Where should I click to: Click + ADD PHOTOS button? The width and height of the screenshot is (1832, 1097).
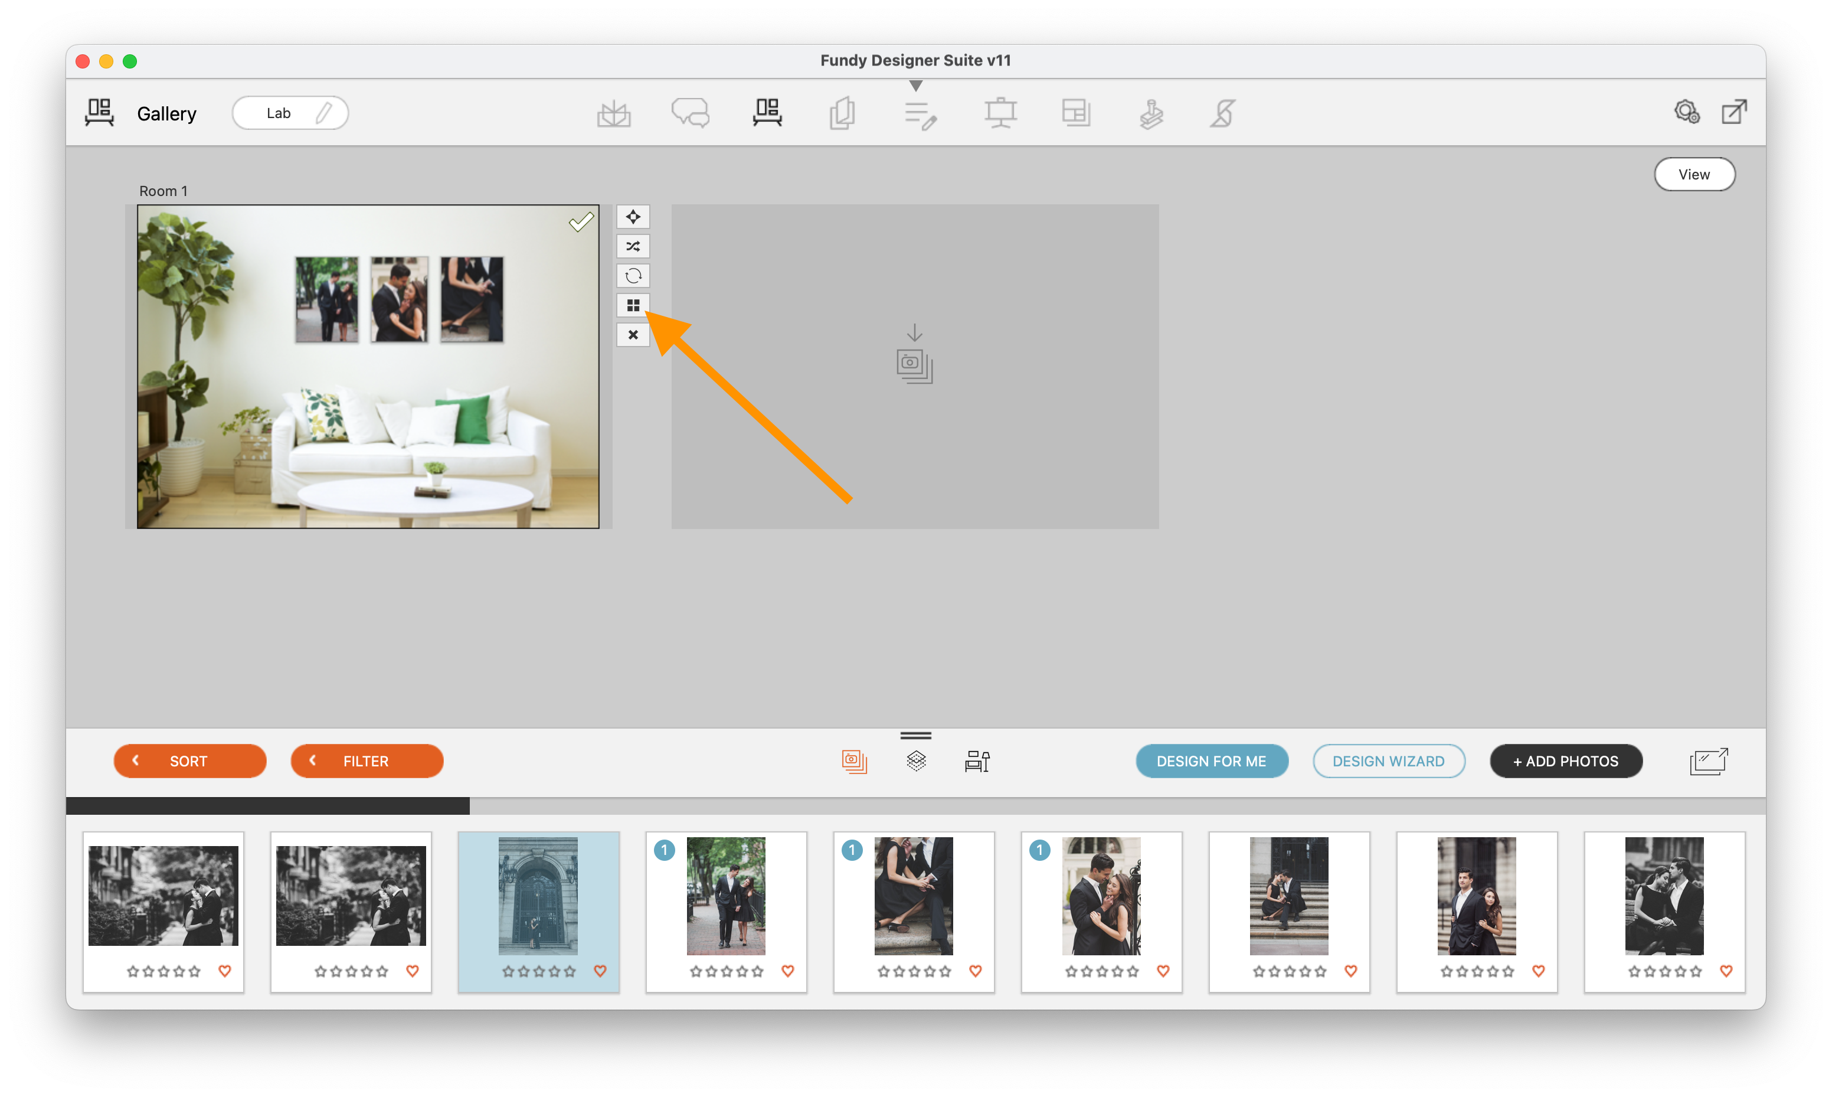(1566, 760)
